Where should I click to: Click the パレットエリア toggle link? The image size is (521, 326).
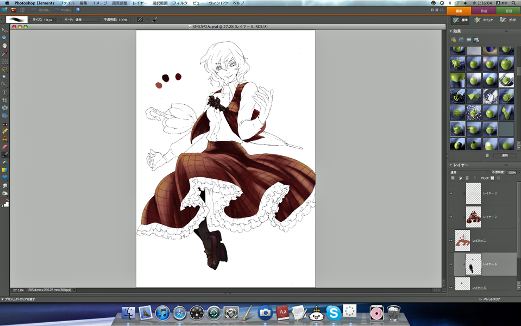(490, 299)
